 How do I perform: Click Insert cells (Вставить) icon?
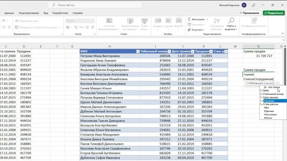158,21
